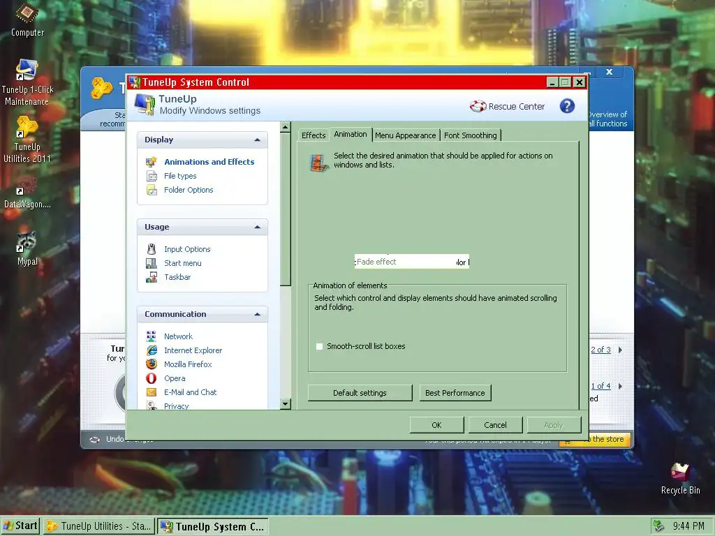Select the Animation tab
This screenshot has height=536, width=715.
(x=351, y=134)
